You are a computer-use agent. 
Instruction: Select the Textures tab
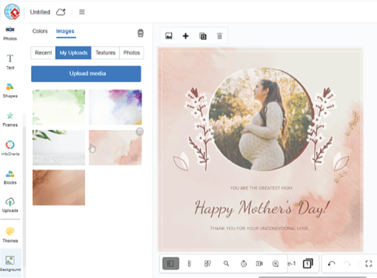(x=105, y=53)
